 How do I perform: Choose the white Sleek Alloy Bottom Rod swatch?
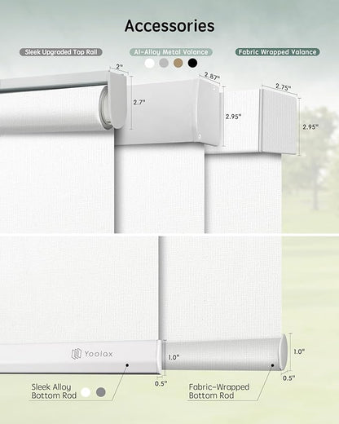86,392
